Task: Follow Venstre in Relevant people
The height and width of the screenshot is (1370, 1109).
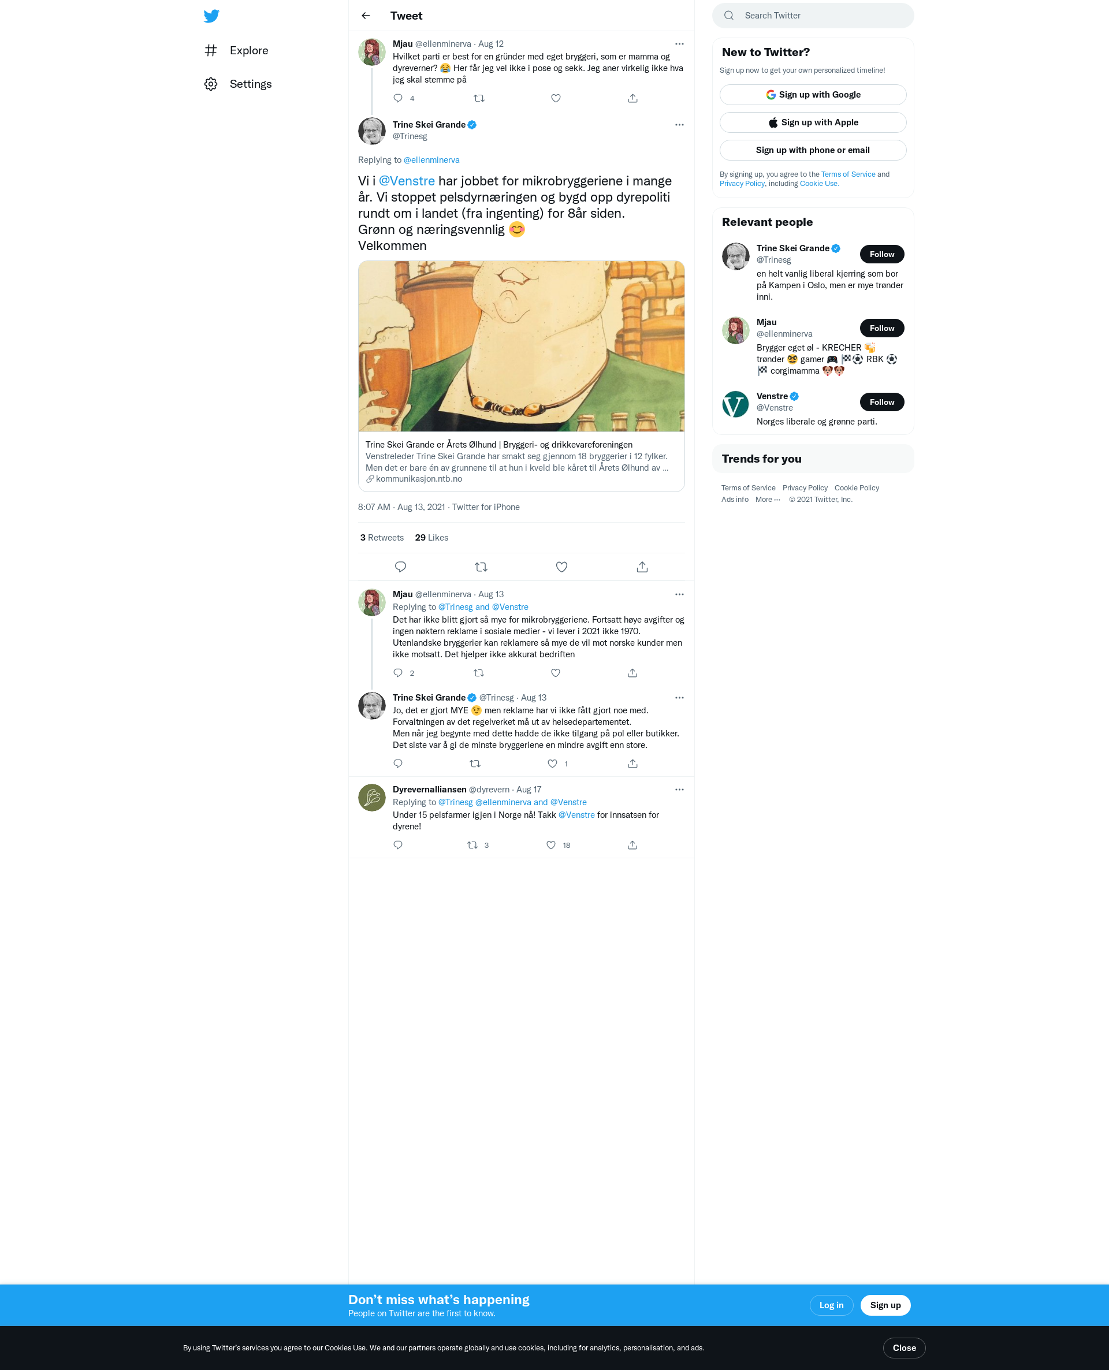Action: click(x=881, y=402)
